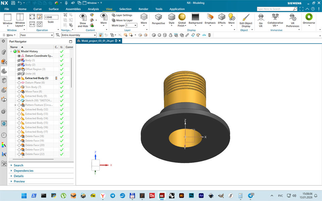The height and width of the screenshot is (201, 322).
Task: Switch to the Analysis ribbon tab
Action: [93, 9]
